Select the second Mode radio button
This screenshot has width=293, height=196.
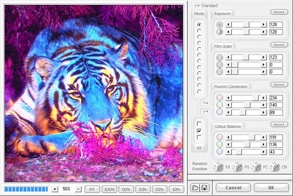tap(199, 30)
